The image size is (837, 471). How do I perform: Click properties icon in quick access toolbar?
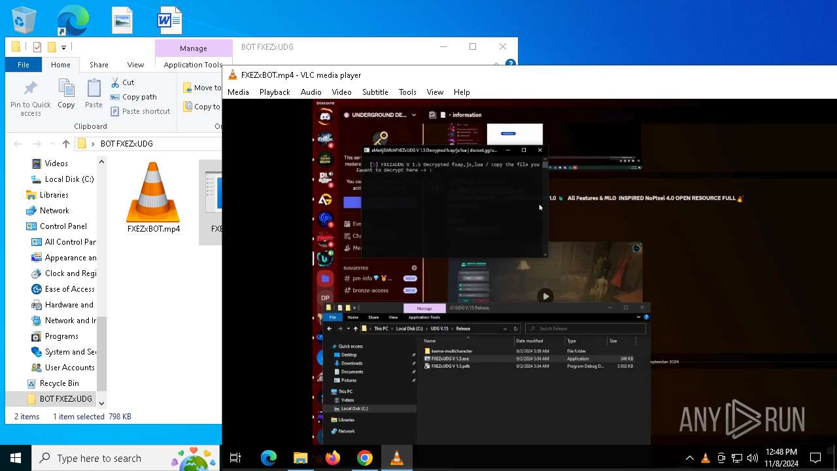37,47
